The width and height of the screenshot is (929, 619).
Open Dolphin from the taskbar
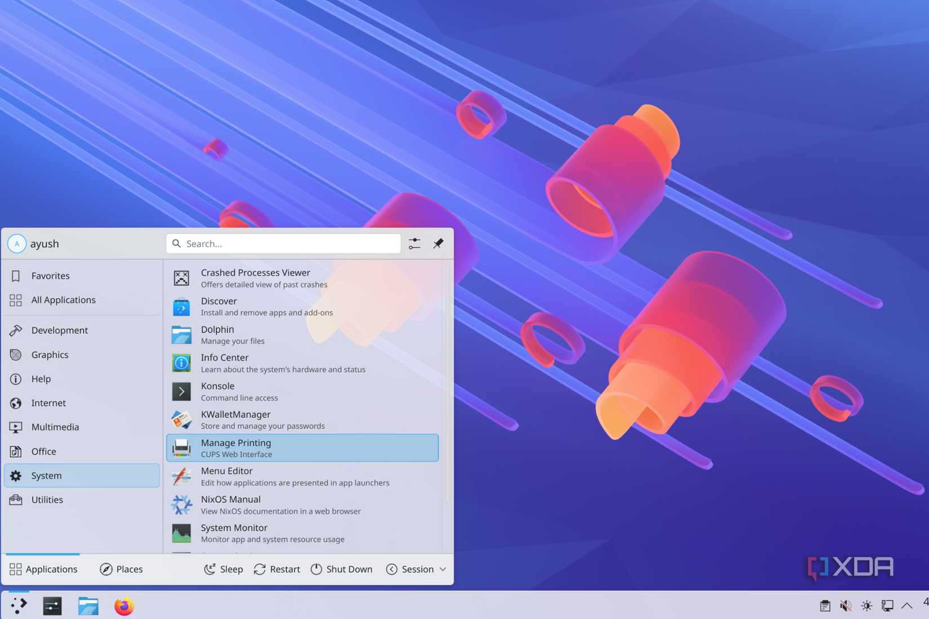tap(88, 605)
